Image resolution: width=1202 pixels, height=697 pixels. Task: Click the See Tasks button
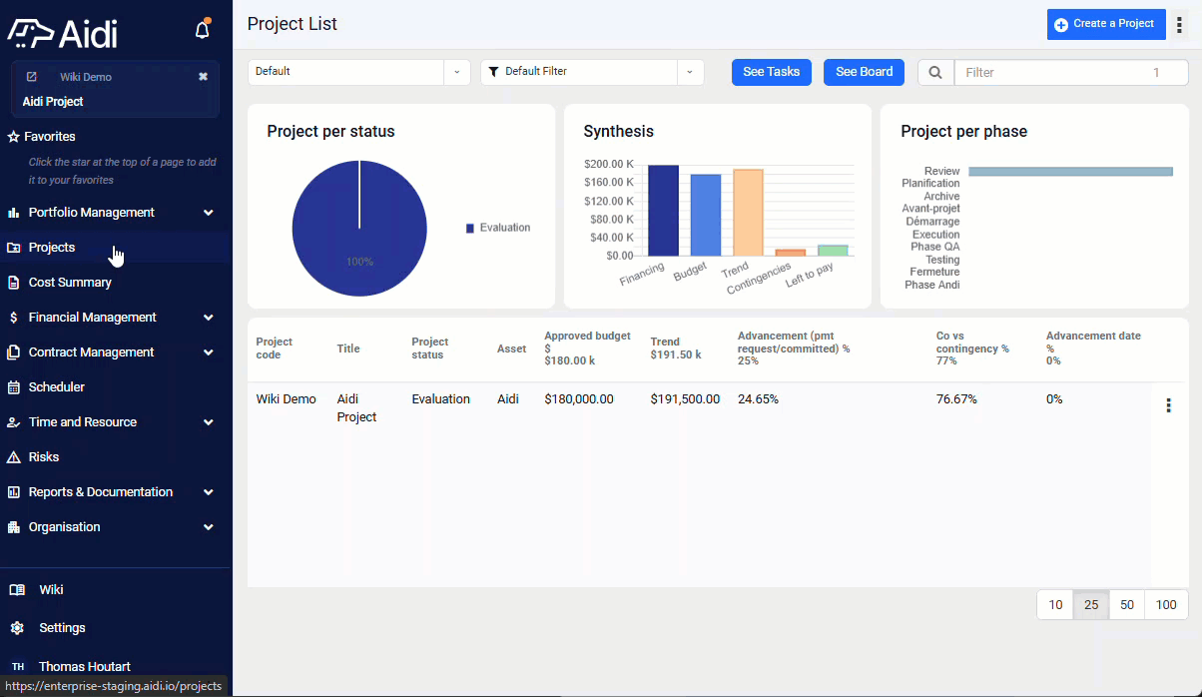click(x=772, y=72)
